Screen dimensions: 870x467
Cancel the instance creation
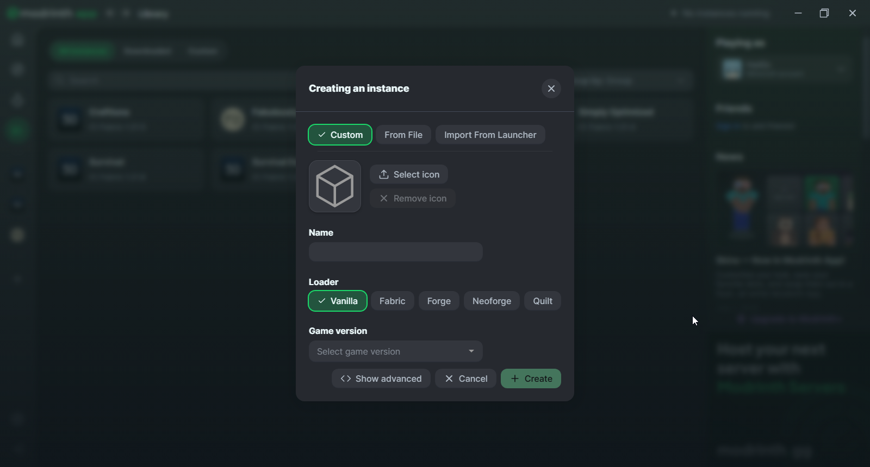click(x=465, y=378)
